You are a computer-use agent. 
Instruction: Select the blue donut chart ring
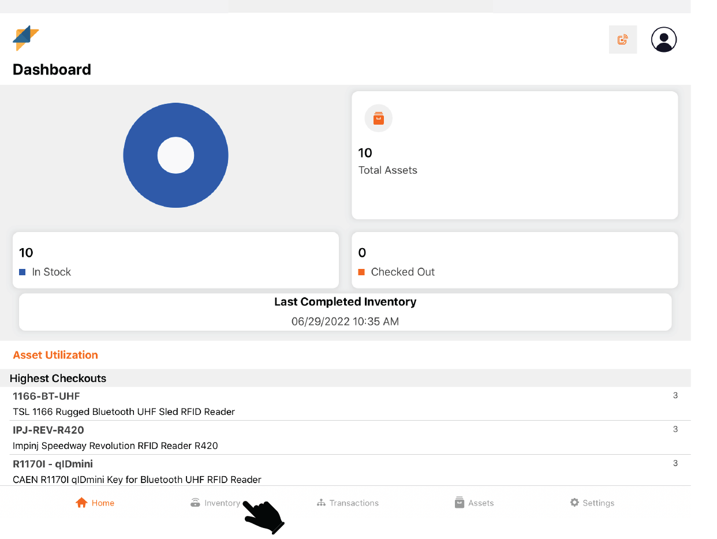[139, 156]
